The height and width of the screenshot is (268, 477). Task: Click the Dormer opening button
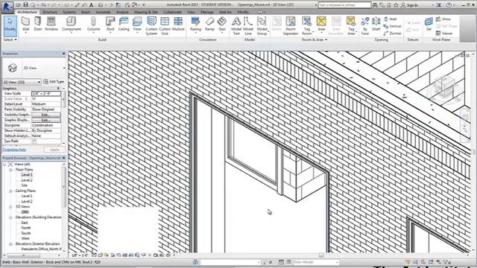393,33
